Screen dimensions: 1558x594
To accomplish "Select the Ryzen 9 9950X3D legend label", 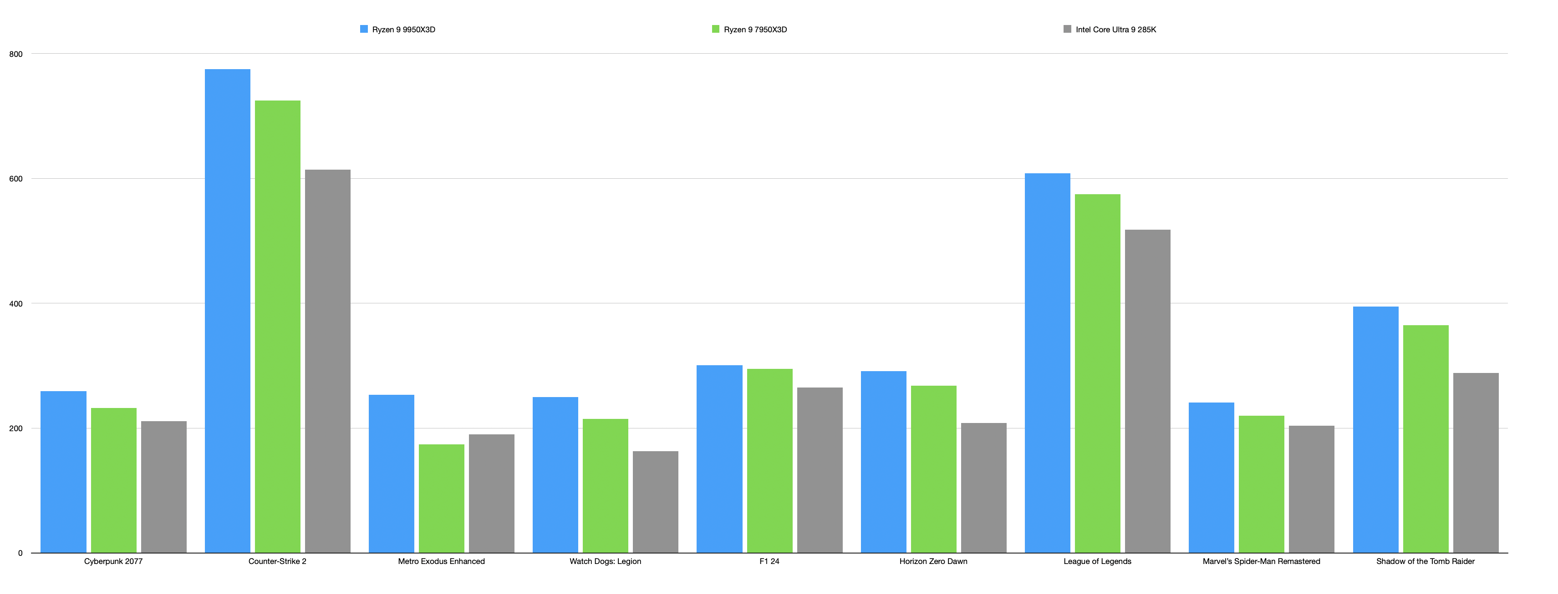I will click(403, 30).
